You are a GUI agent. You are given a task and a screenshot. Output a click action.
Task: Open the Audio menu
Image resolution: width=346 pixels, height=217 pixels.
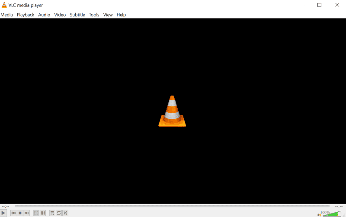(x=44, y=15)
